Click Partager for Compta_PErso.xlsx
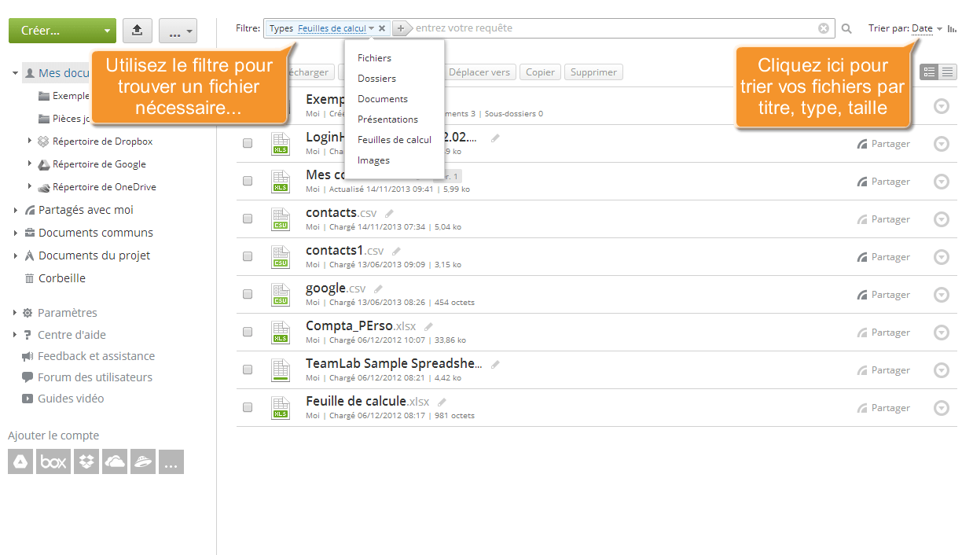This screenshot has width=973, height=555. tap(883, 333)
